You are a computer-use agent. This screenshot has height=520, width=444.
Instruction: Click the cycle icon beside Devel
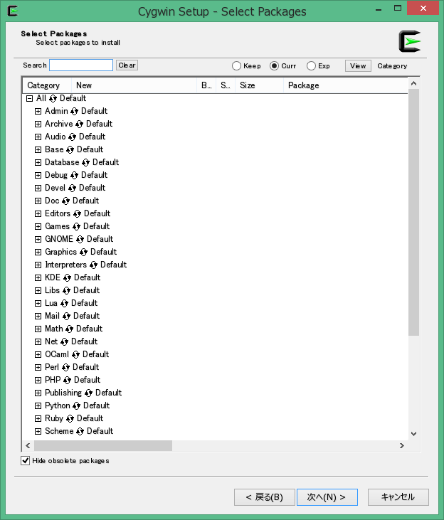coord(73,188)
